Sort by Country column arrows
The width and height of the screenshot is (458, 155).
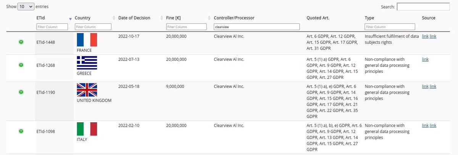tap(114, 18)
